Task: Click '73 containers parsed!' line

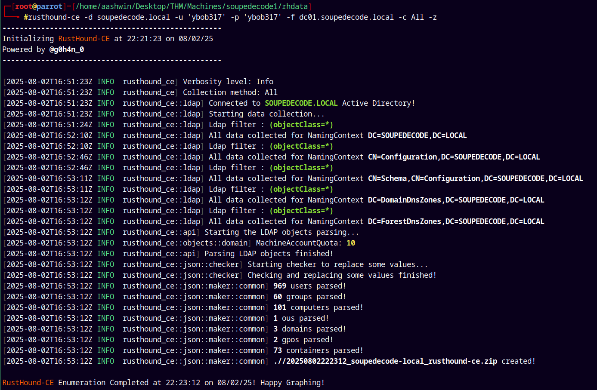Action: pos(319,350)
